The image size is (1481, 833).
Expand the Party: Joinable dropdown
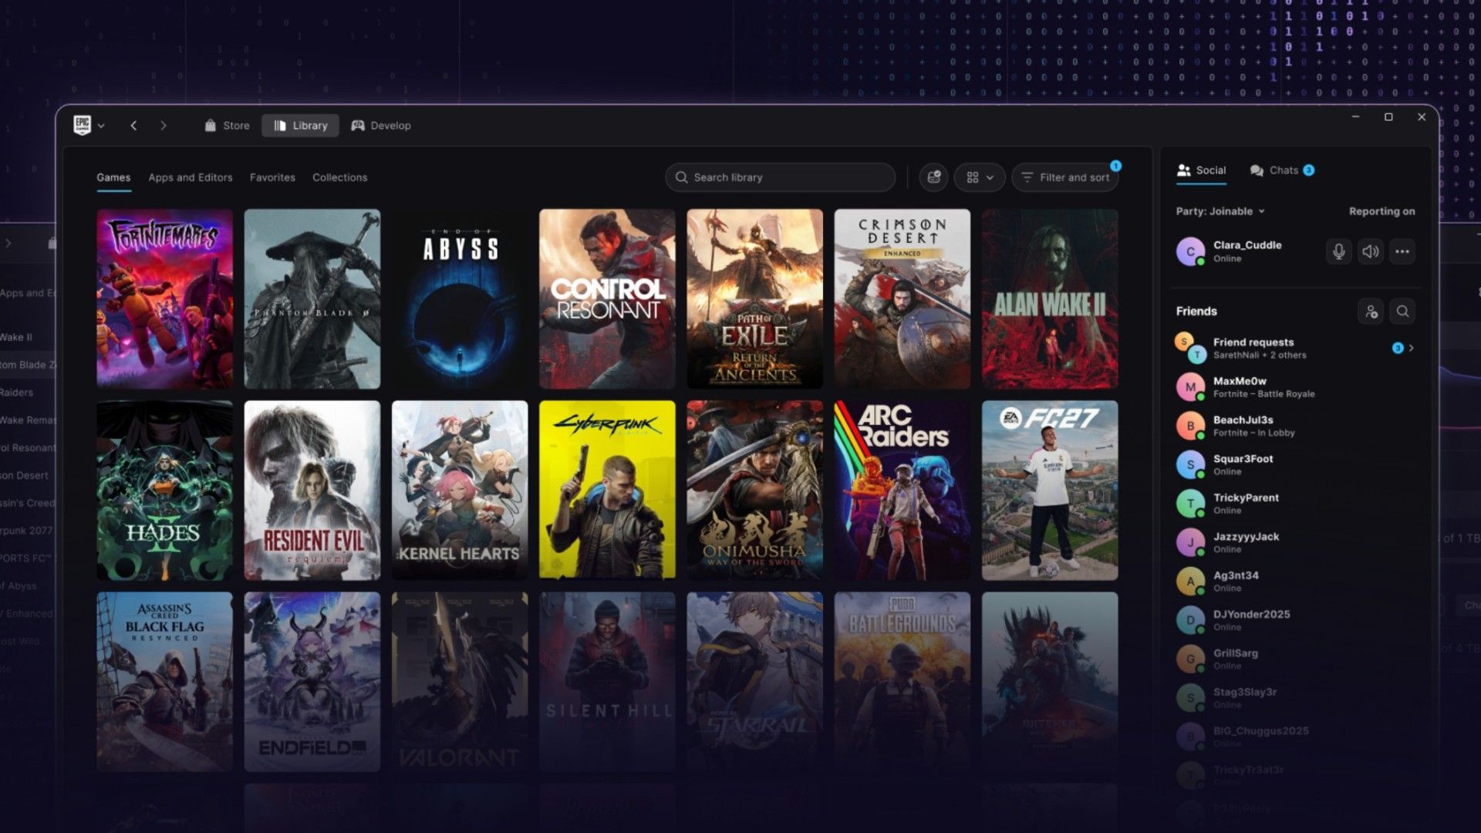pyautogui.click(x=1220, y=211)
